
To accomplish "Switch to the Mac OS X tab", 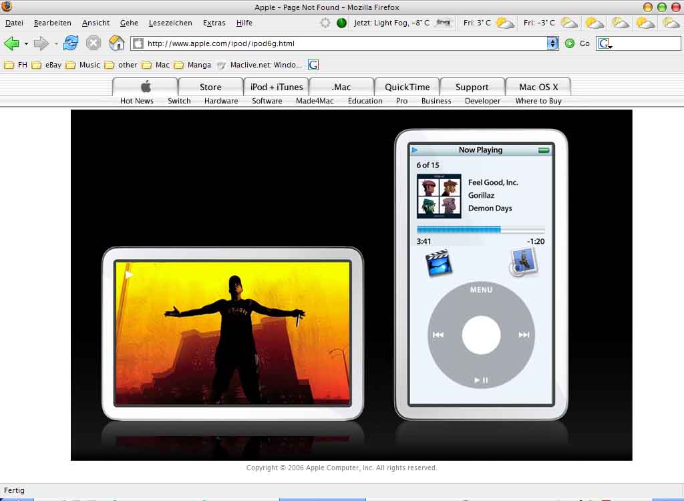I will coord(538,87).
